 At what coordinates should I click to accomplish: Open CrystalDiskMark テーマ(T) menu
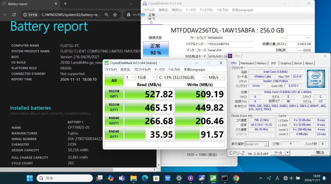[159, 69]
